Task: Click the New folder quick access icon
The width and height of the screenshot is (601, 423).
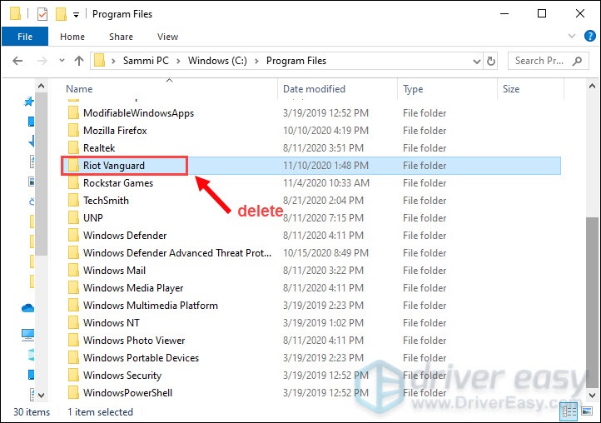Action: click(x=61, y=14)
